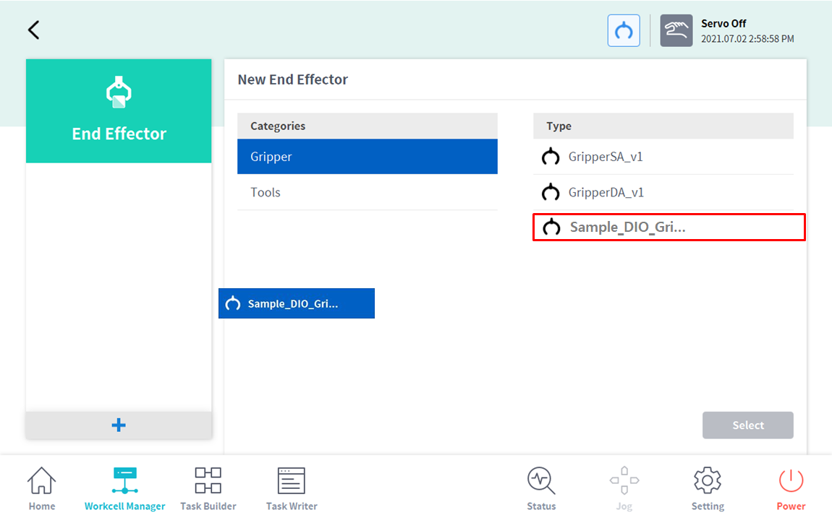Screen dimensions: 832x520
Task: Open the Task Builder module
Action: pyautogui.click(x=208, y=488)
